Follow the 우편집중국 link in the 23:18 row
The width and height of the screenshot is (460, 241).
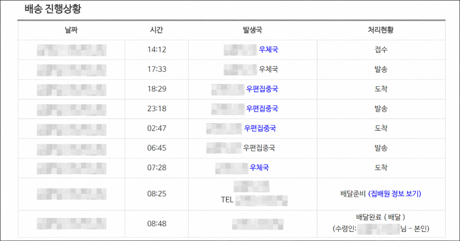(262, 109)
